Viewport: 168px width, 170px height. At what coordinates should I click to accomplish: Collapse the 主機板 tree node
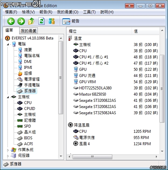(x=8, y=97)
